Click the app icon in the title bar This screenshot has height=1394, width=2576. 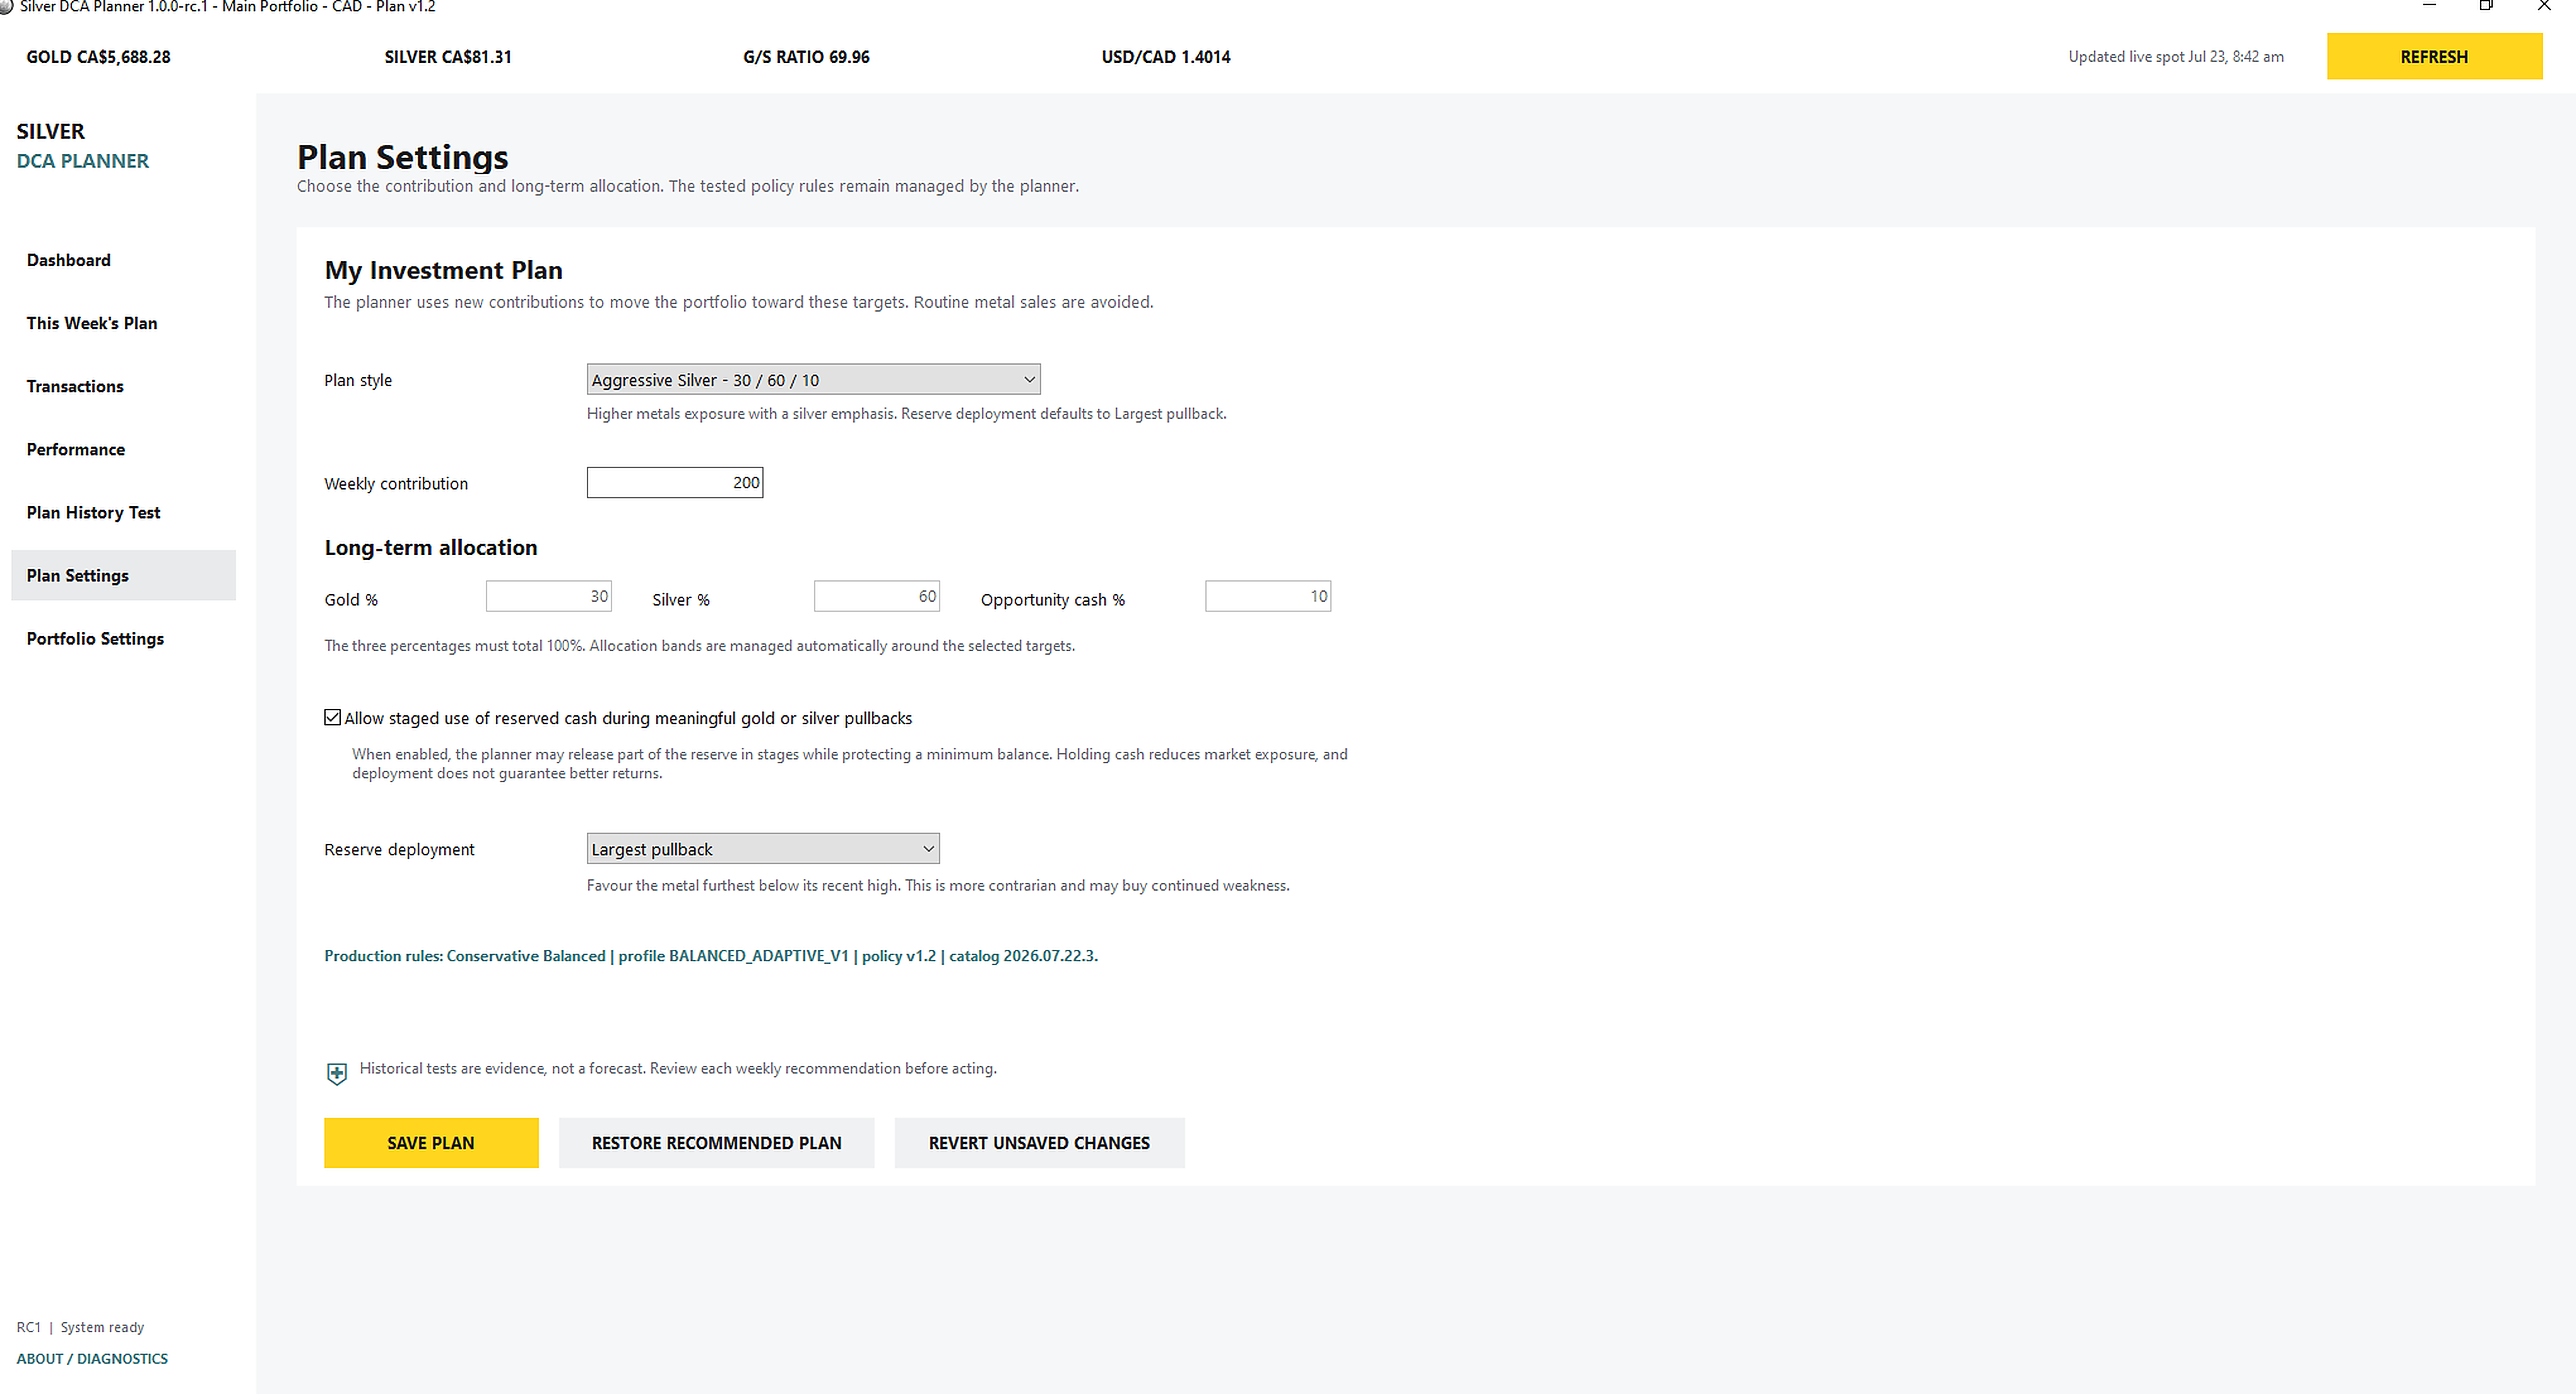[x=5, y=6]
